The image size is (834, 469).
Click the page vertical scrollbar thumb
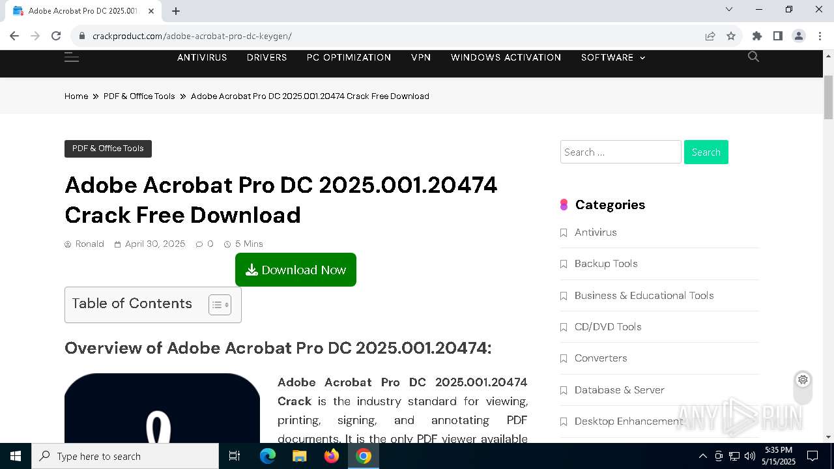click(828, 97)
